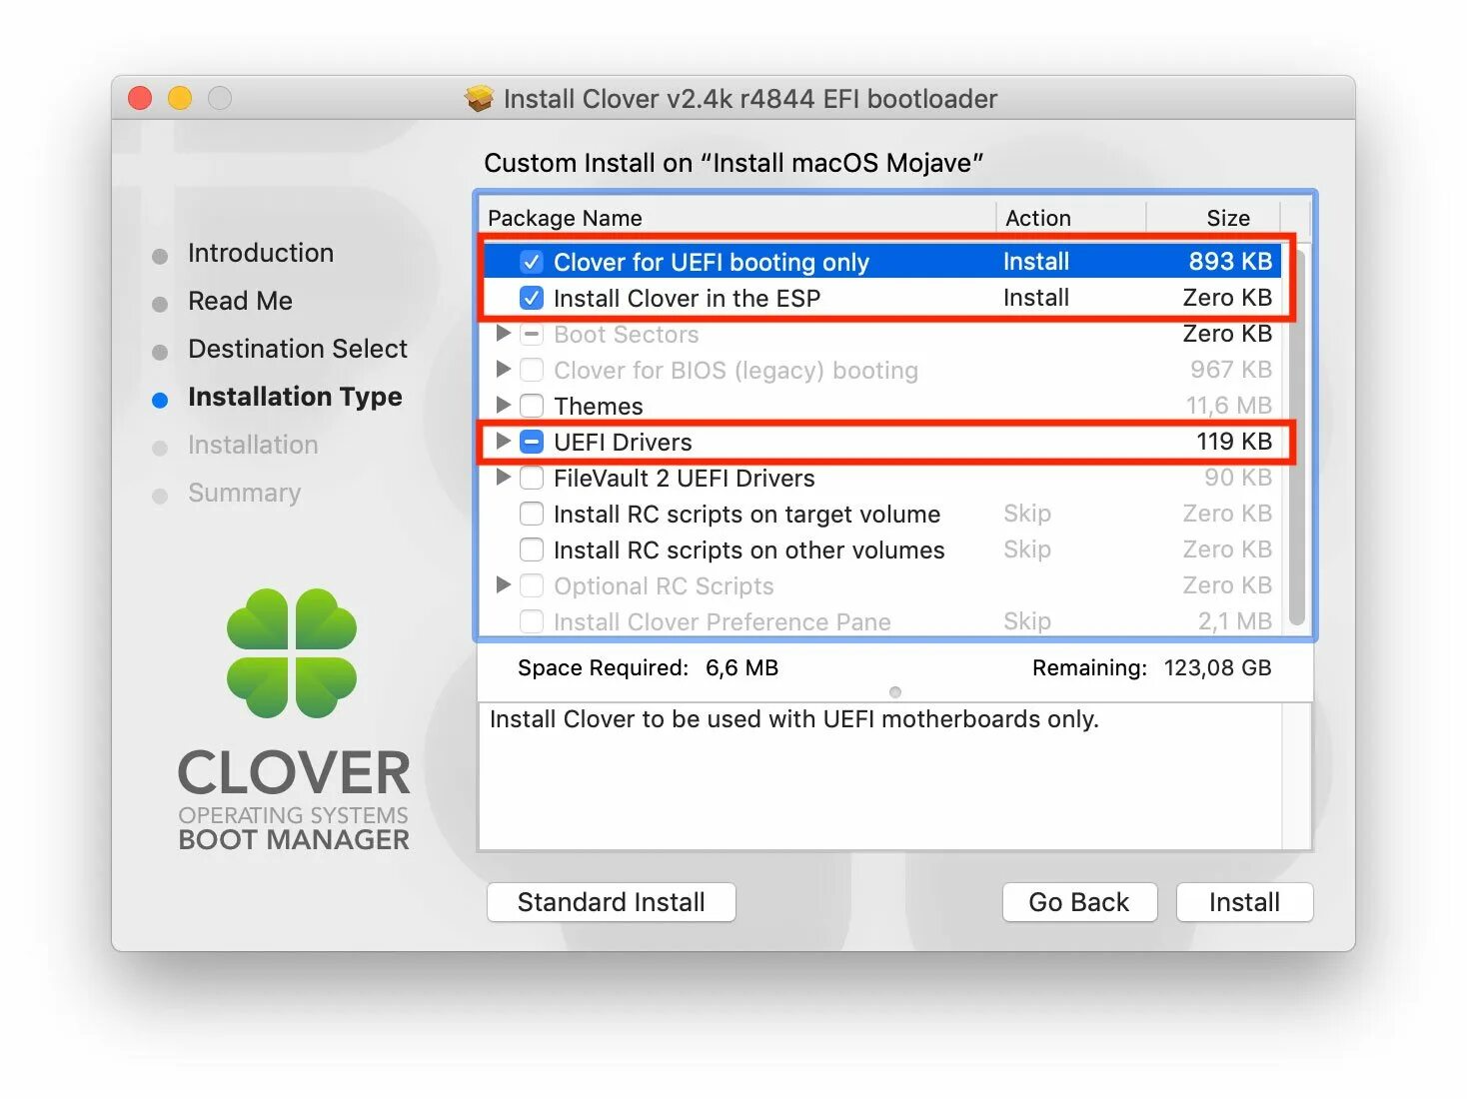1467x1099 pixels.
Task: Toggle Clover for BIOS (legacy) booting checkbox
Action: (x=532, y=370)
